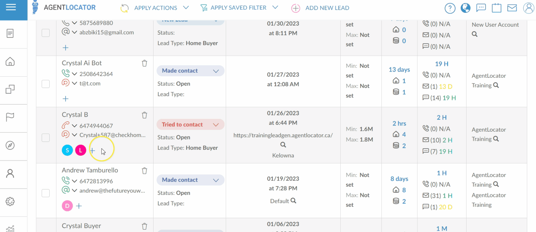Click the Add New Lead button
This screenshot has height=232, width=536.
point(320,8)
